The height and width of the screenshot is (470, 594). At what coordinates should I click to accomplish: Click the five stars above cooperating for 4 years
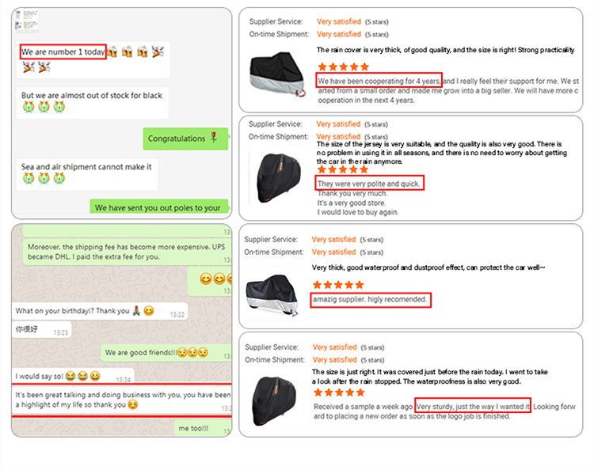[343, 67]
